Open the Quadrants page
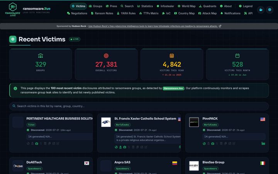 click(x=208, y=6)
